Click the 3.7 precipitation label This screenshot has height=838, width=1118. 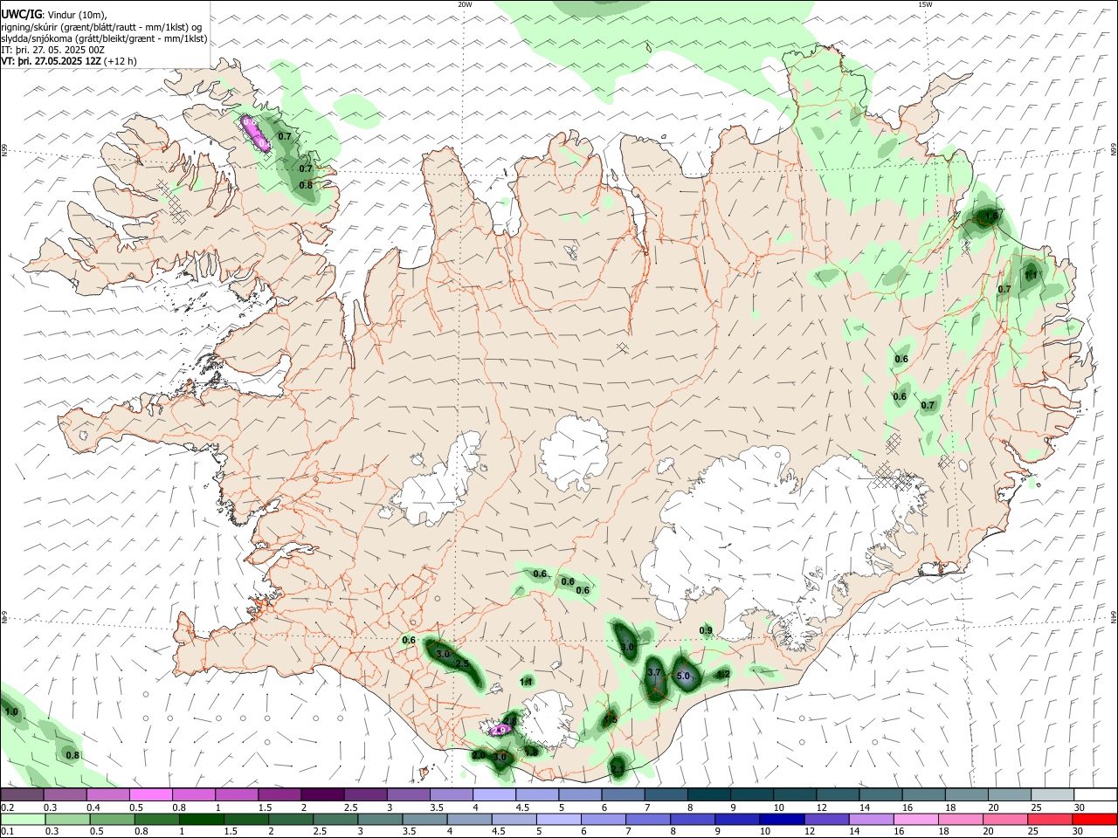coord(654,672)
